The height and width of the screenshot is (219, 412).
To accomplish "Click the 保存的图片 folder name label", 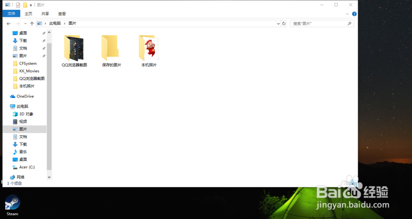I will coord(111,65).
